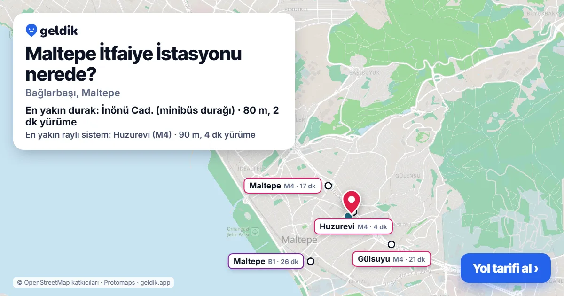Click the large "Maltepe" district label on map
564x296 pixels.
pos(299,240)
